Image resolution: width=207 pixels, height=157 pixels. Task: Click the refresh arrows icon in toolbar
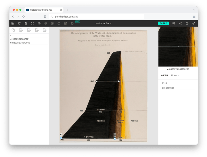point(19,23)
